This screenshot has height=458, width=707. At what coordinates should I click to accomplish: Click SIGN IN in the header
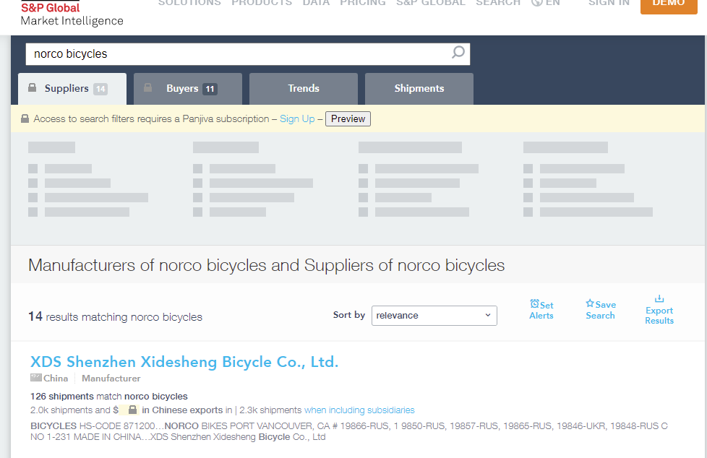tap(609, 3)
